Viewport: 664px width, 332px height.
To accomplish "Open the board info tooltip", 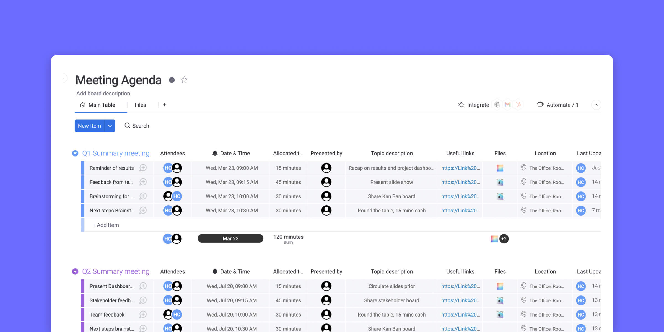I will pos(172,80).
